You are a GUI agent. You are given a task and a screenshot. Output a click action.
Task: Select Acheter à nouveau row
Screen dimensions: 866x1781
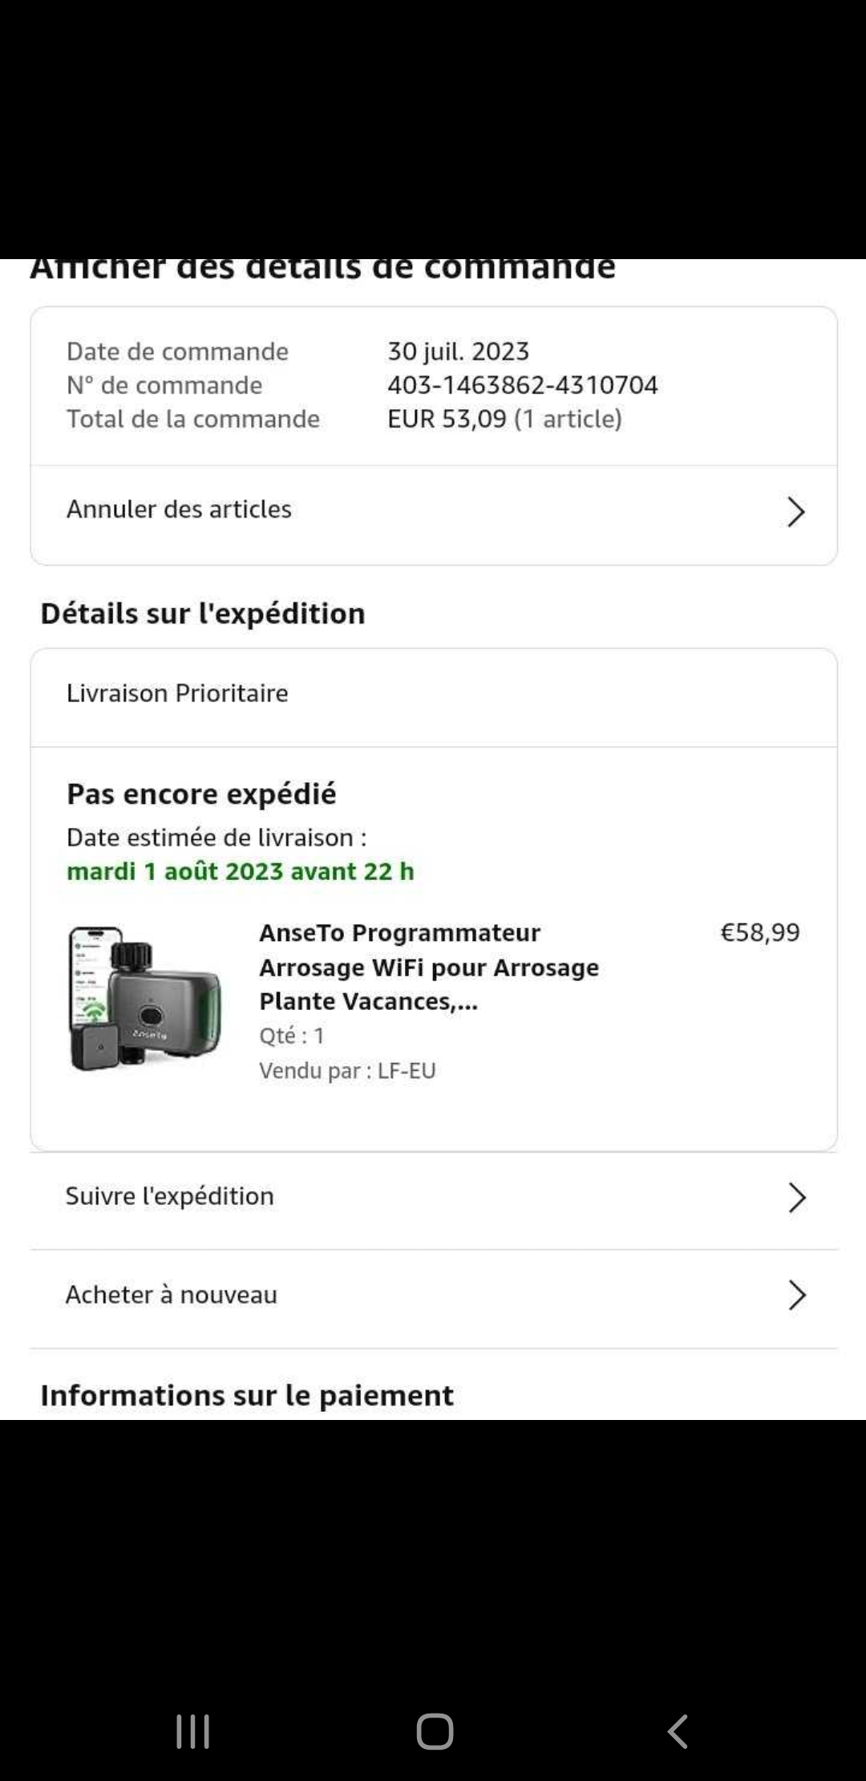(x=172, y=1295)
